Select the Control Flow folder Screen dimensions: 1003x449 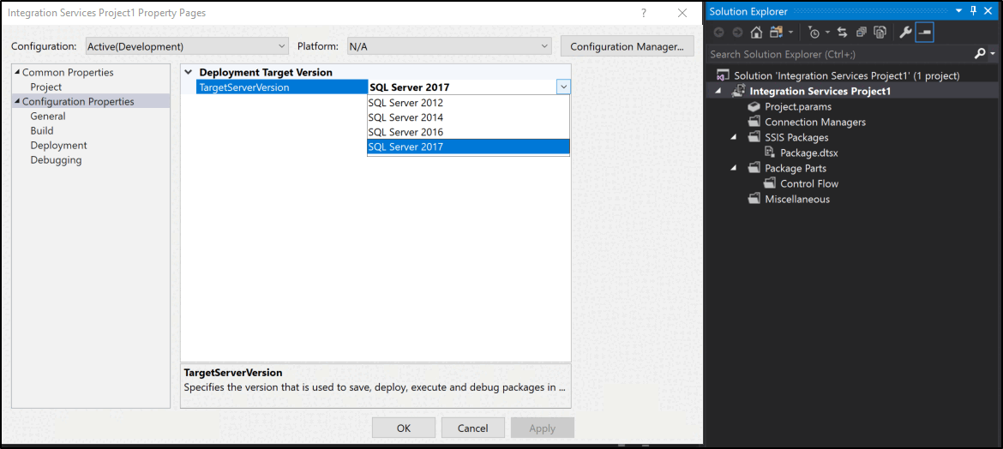coord(809,183)
